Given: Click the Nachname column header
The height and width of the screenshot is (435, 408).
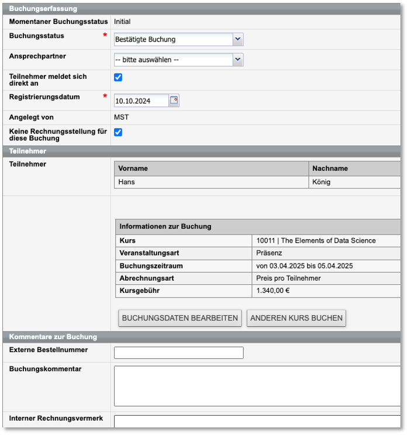Looking at the screenshot, I should [330, 168].
